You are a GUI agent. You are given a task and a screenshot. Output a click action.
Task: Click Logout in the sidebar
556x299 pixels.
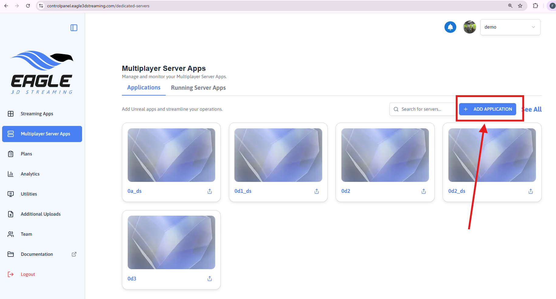pyautogui.click(x=28, y=274)
